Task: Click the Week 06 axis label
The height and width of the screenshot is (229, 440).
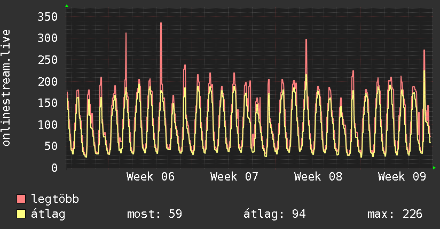Action: (x=151, y=177)
